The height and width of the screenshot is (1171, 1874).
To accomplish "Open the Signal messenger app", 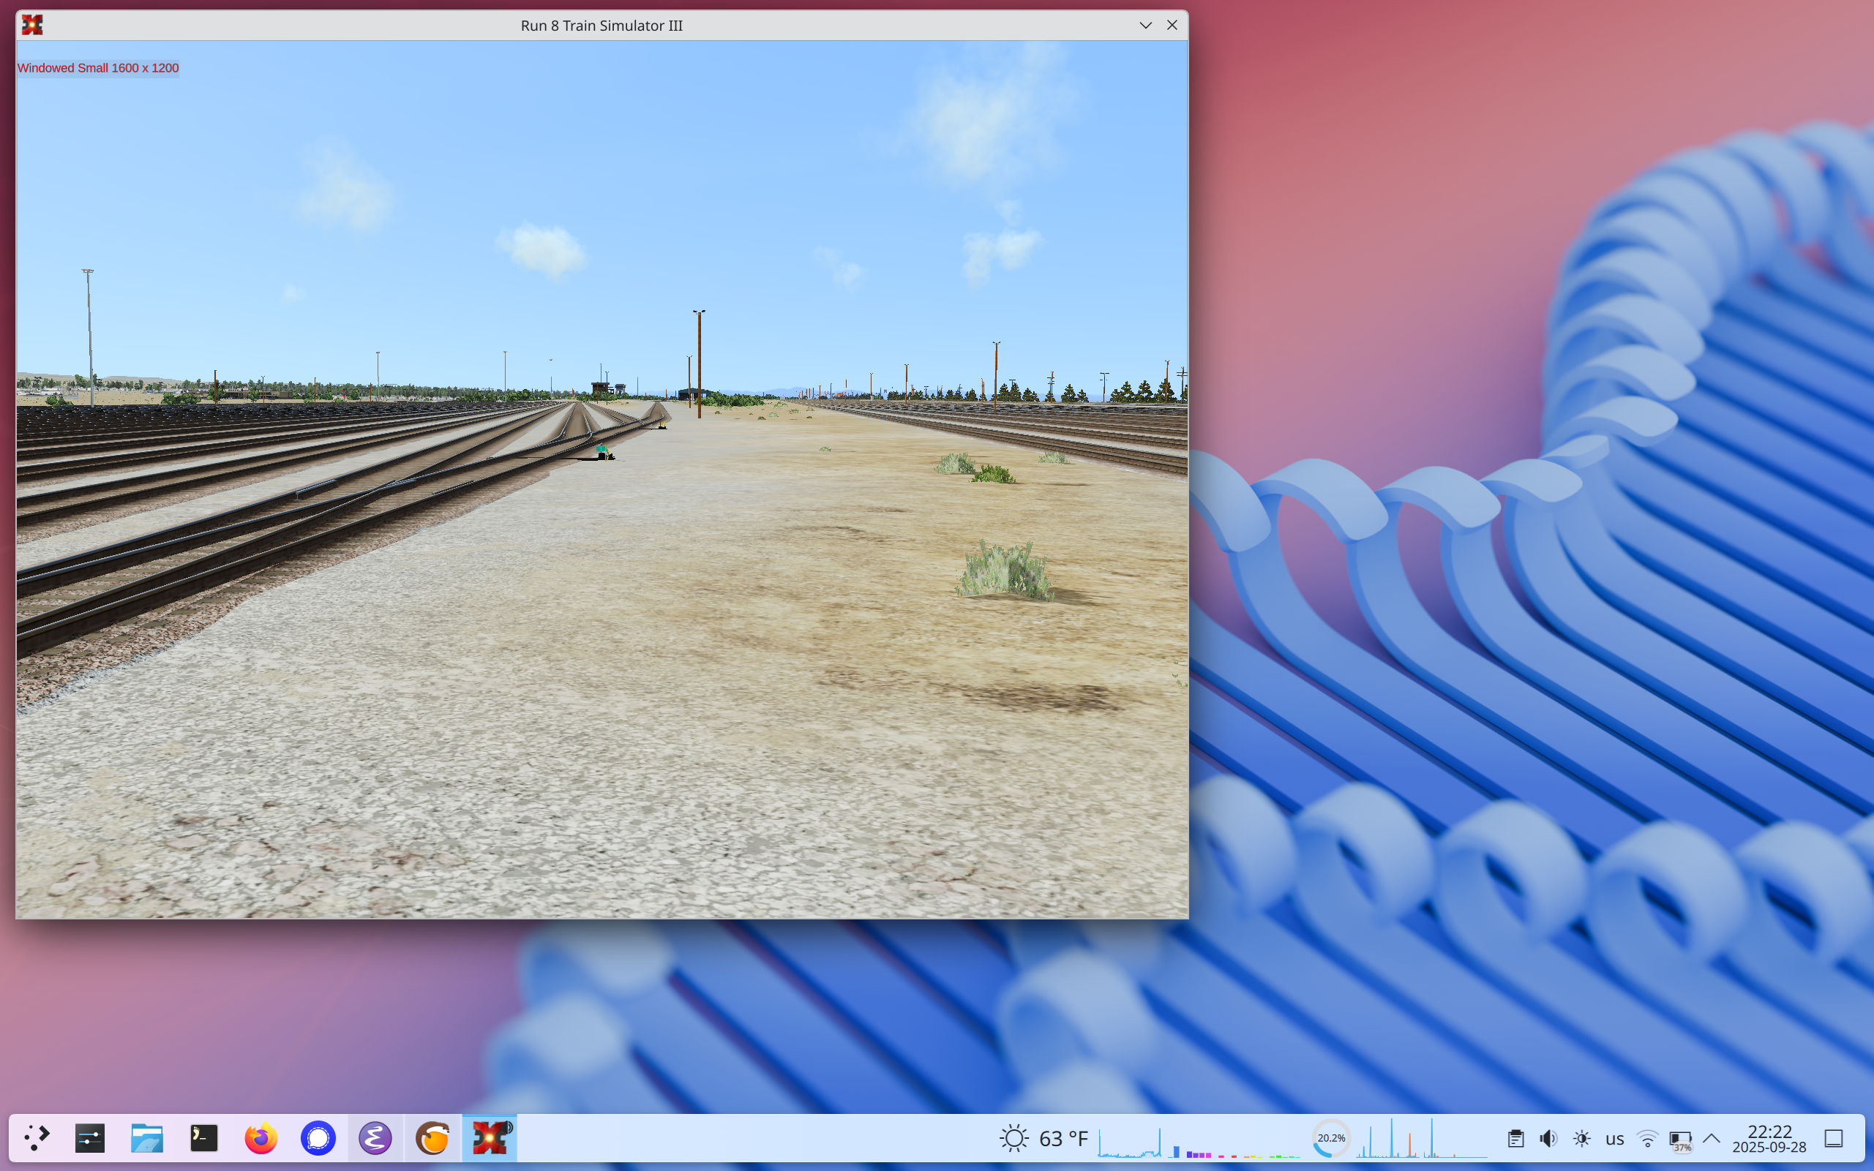I will tap(318, 1139).
